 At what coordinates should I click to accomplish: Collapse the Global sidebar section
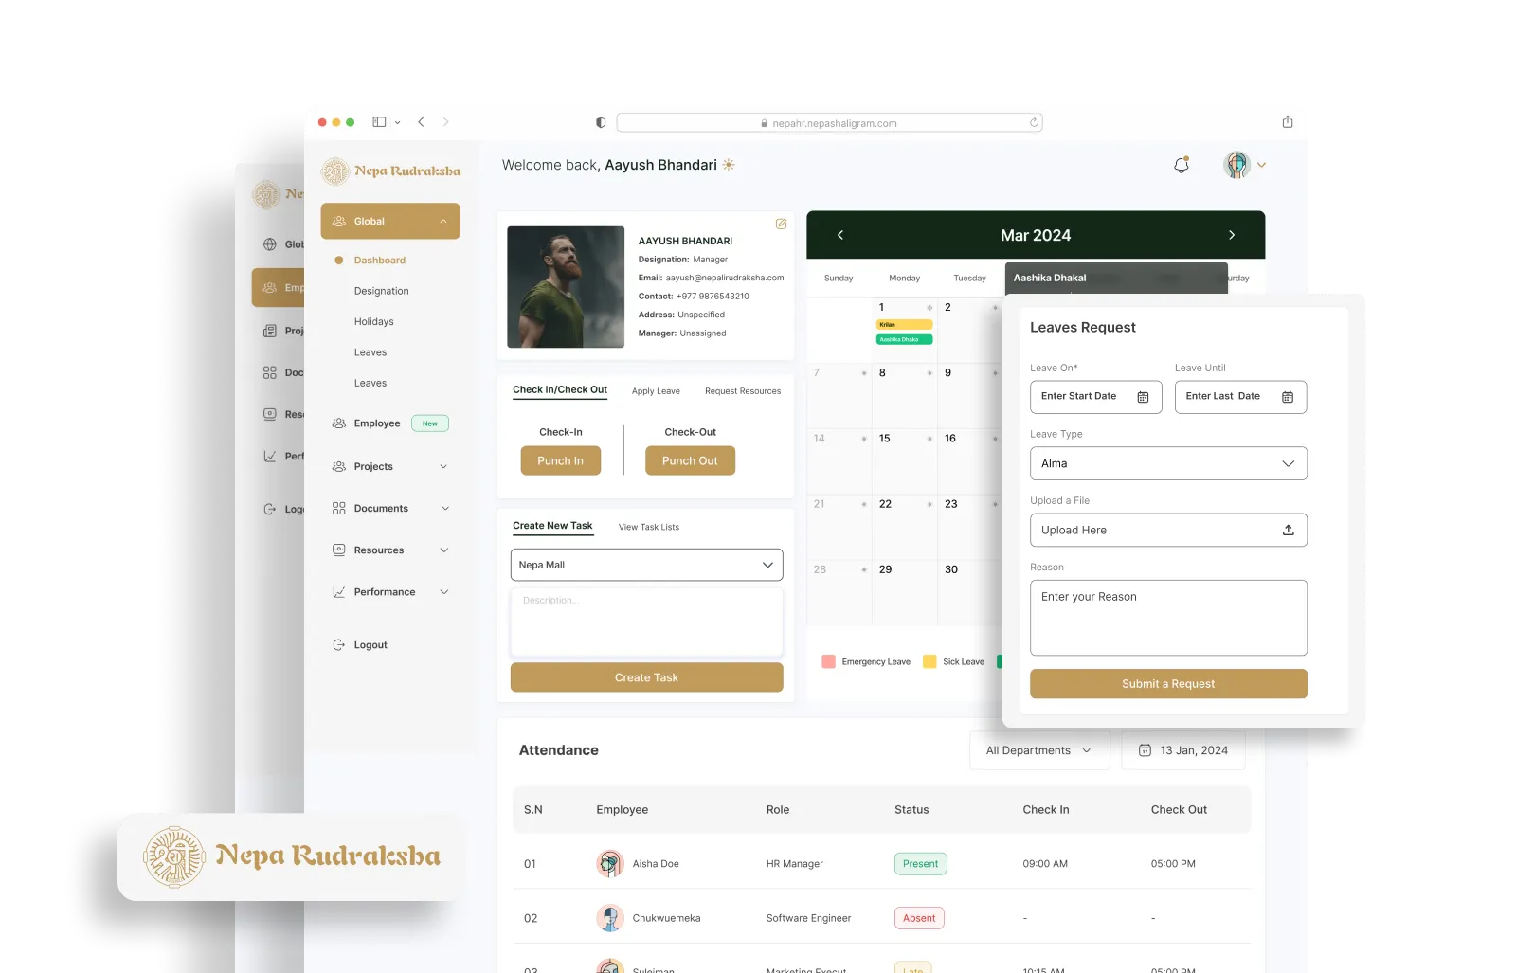coord(442,222)
